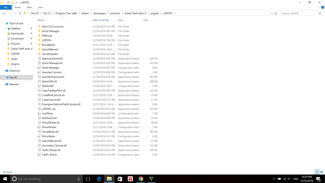Select Steam in the breadcrumb path

coord(85,13)
